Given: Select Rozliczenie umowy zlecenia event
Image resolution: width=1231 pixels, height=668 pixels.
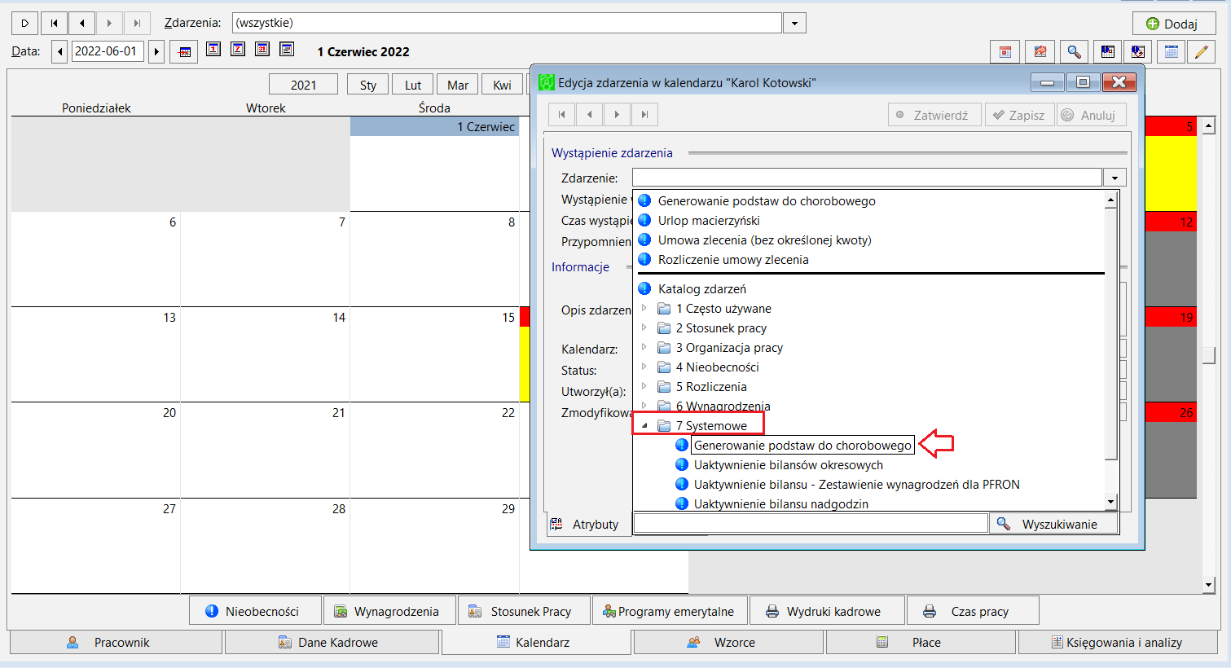Looking at the screenshot, I should (x=733, y=259).
